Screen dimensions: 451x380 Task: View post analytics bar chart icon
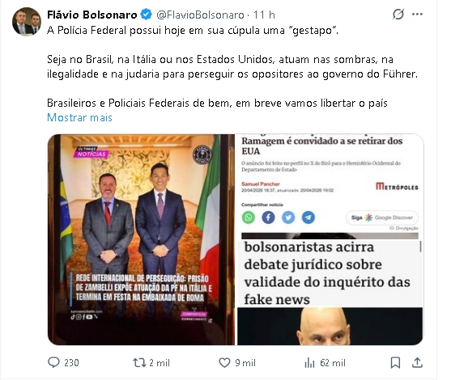coord(309,363)
